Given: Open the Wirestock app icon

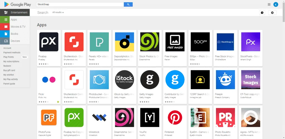Looking at the screenshot, I should (x=99, y=117).
